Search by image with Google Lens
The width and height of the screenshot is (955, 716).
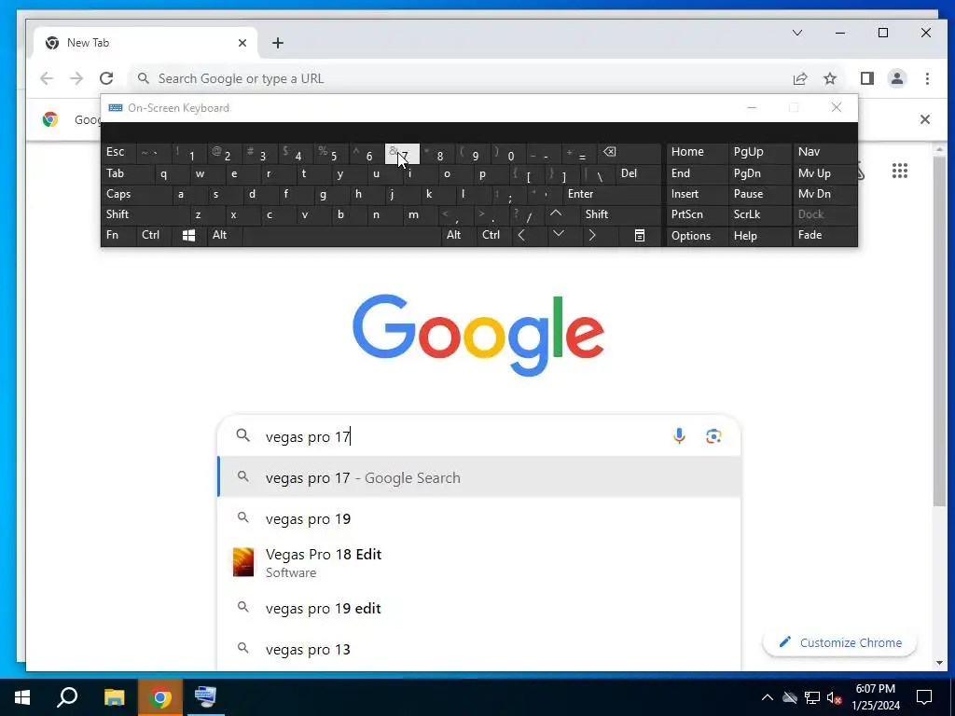713,436
